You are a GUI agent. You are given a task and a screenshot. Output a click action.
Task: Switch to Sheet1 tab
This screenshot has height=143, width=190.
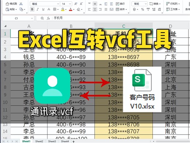click(26, 141)
